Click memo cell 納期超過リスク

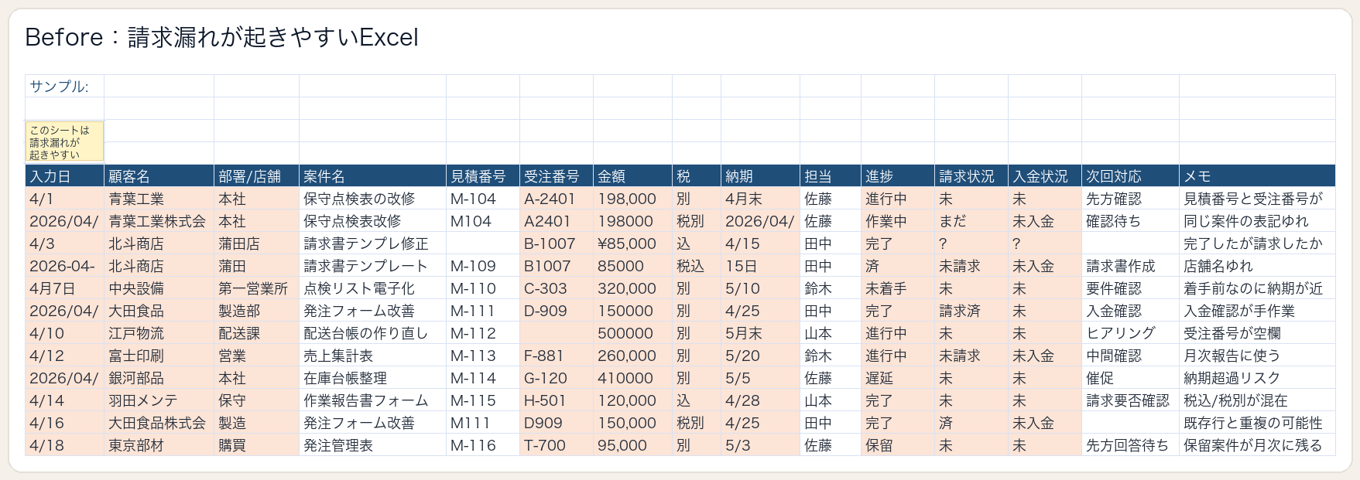point(1257,378)
